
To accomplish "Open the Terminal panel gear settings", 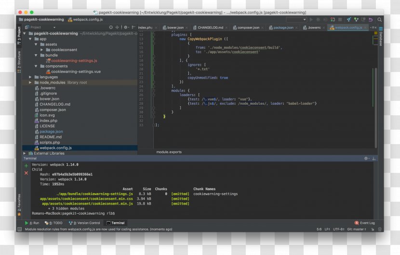I will pos(366,158).
